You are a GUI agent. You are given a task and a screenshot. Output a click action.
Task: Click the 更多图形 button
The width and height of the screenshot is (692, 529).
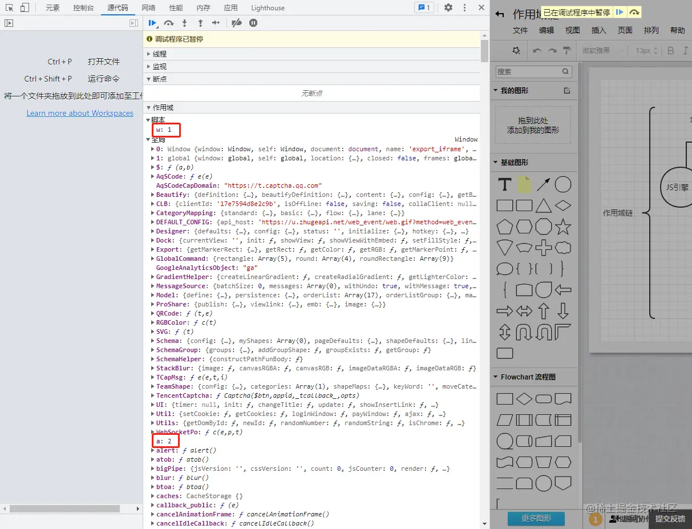535,519
